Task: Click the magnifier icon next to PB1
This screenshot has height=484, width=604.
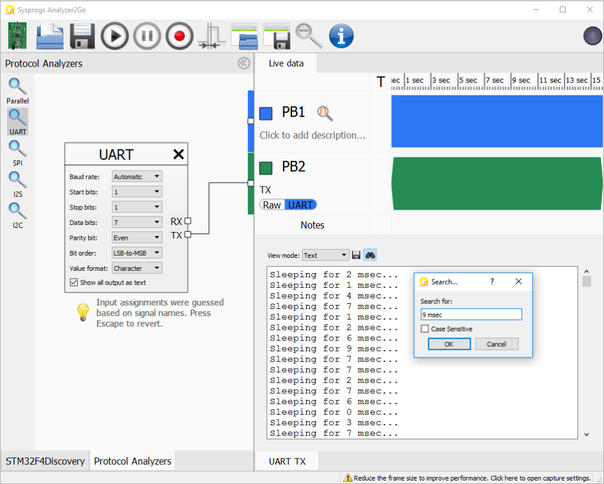Action: pyautogui.click(x=324, y=113)
